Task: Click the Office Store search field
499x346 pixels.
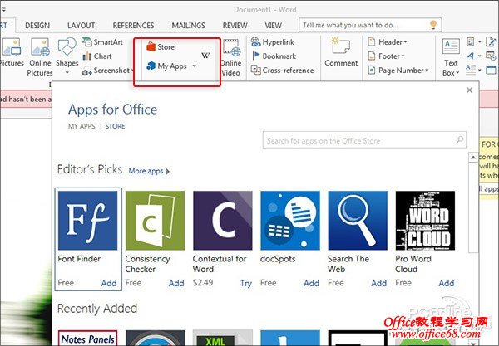Action: coord(366,141)
